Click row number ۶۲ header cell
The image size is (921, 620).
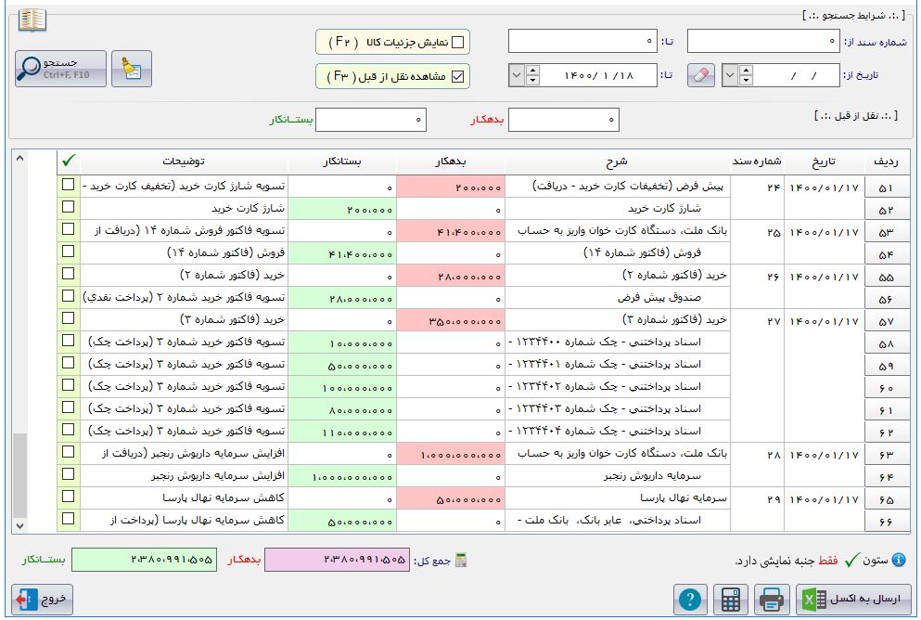pos(887,432)
